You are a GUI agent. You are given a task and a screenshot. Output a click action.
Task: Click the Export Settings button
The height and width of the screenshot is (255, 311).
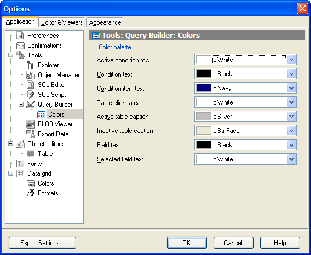point(42,243)
